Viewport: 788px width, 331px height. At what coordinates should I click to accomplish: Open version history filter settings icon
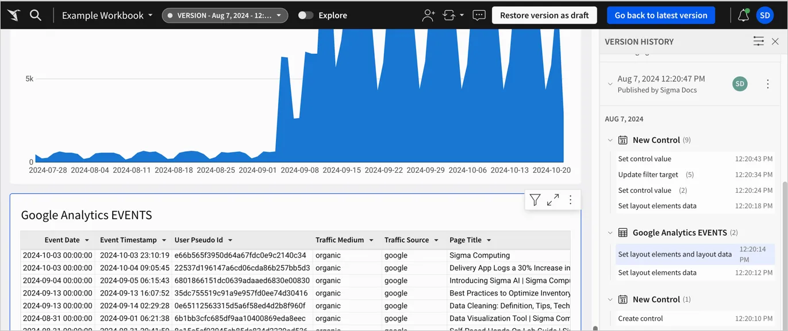tap(759, 41)
